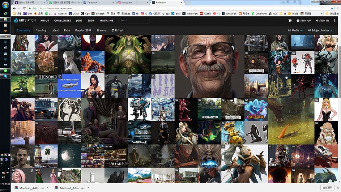Open options arrow for the first Mootzoid_Addo zip download
Viewport: 341px width, 192px height.
pyautogui.click(x=48, y=188)
